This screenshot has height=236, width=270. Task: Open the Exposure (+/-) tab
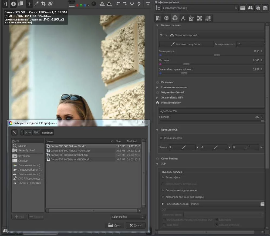[158, 18]
